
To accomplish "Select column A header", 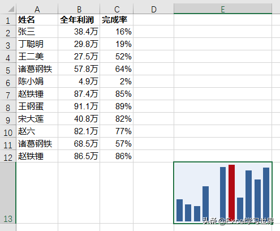I will click(x=37, y=9).
